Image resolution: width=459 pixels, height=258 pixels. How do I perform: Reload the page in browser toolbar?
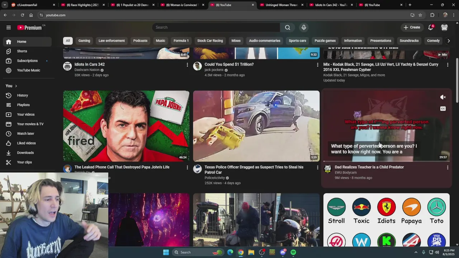pyautogui.click(x=22, y=15)
